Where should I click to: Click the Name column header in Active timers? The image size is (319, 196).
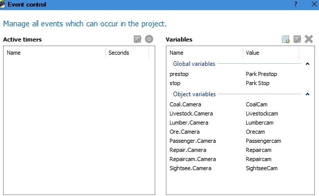coord(54,53)
